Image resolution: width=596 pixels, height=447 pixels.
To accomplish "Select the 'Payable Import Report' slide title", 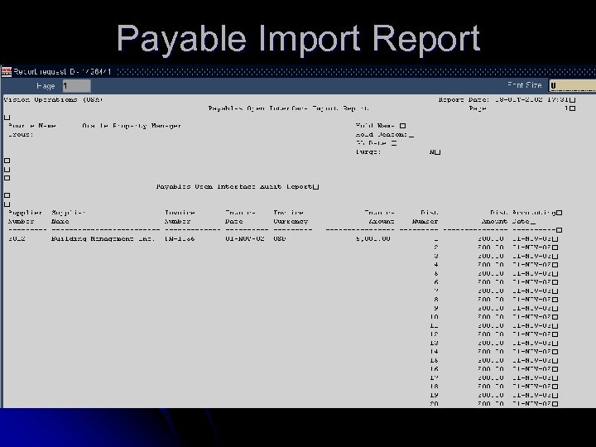I will (298, 38).
